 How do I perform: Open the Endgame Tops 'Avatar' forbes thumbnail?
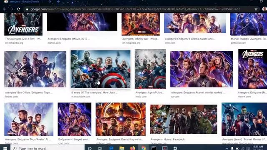[x=29, y=119]
